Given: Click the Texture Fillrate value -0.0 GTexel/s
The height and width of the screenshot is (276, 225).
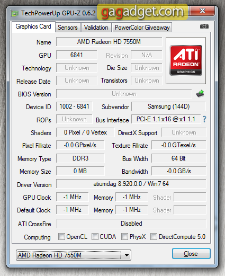Looking at the screenshot, I should point(178,145).
